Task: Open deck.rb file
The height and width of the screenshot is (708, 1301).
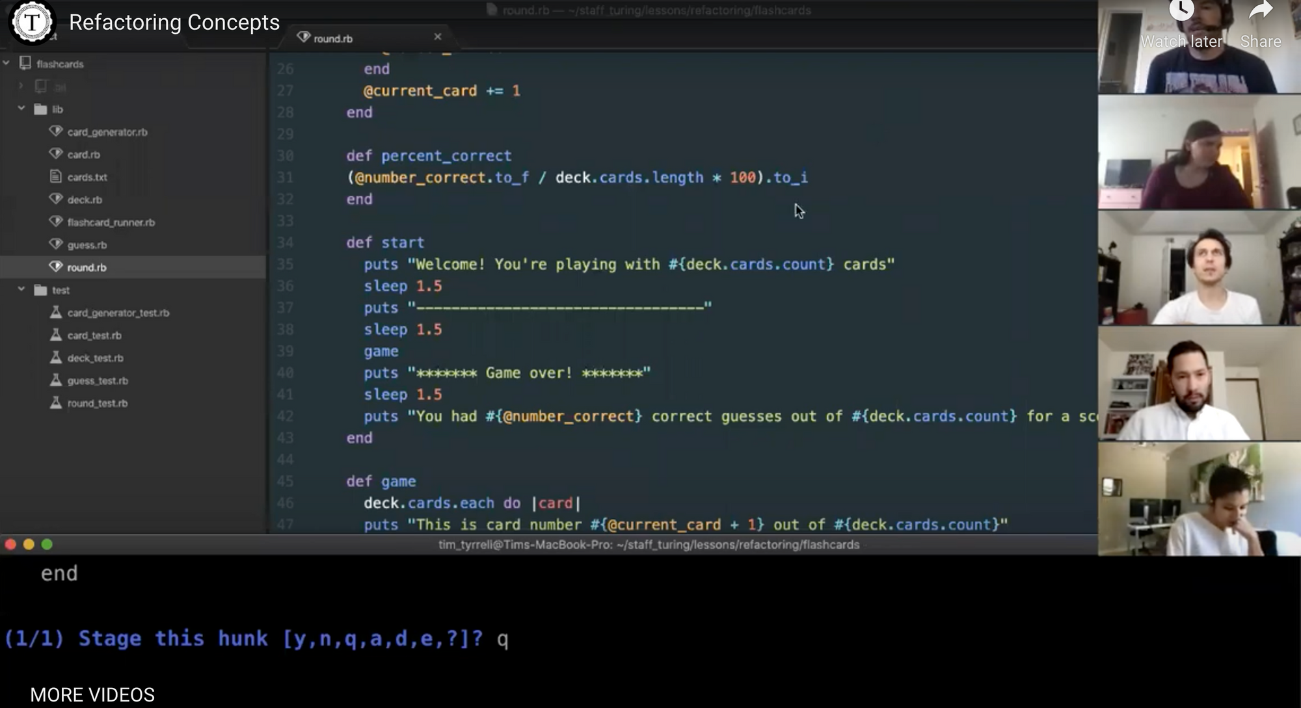Action: click(x=85, y=200)
